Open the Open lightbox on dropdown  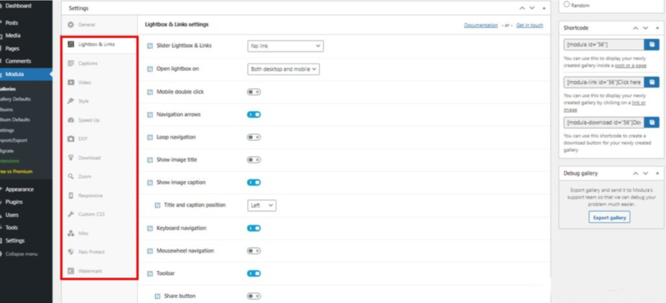(x=284, y=69)
